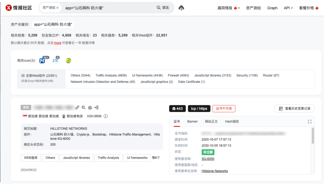Open the Graph page
Viewport: 324px width, 184px height.
click(x=272, y=8)
